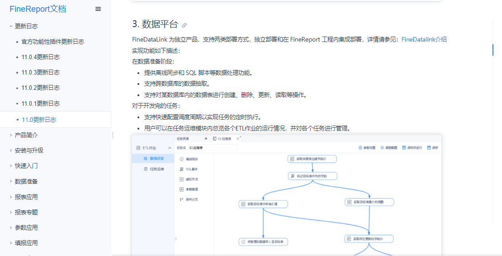Open the FineReport文档 home title
Screen dimensions: 502x256
click(38, 9)
